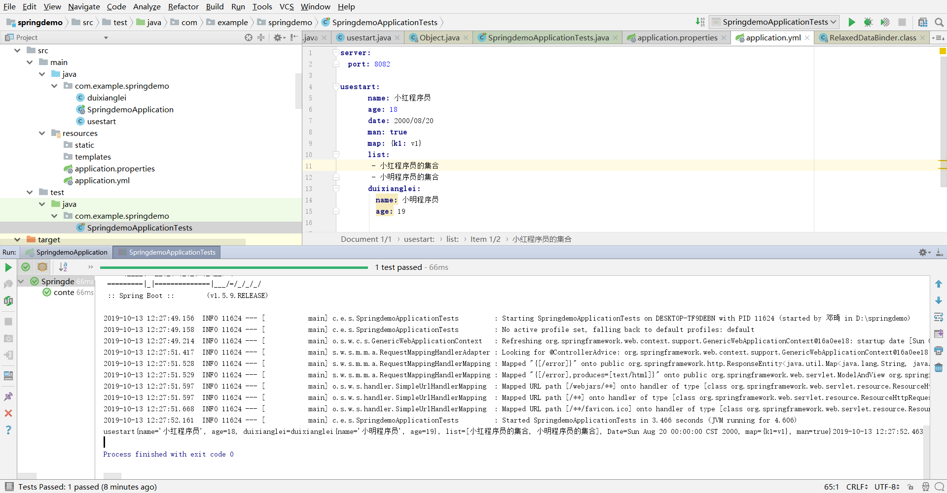Click springdemo root breadcrumb
This screenshot has height=493, width=947.
(35, 22)
